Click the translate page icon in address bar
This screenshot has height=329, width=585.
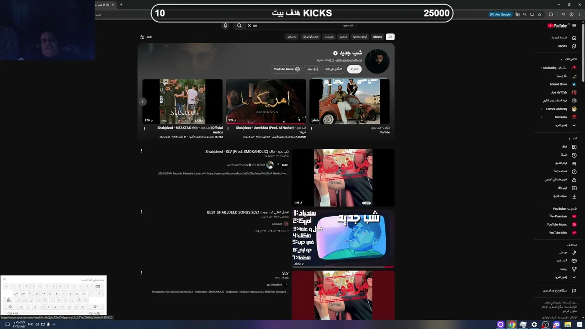coord(517,15)
